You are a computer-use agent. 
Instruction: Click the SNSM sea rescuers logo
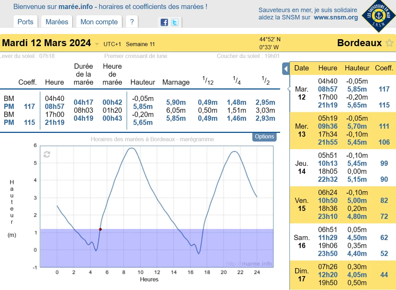click(x=378, y=15)
